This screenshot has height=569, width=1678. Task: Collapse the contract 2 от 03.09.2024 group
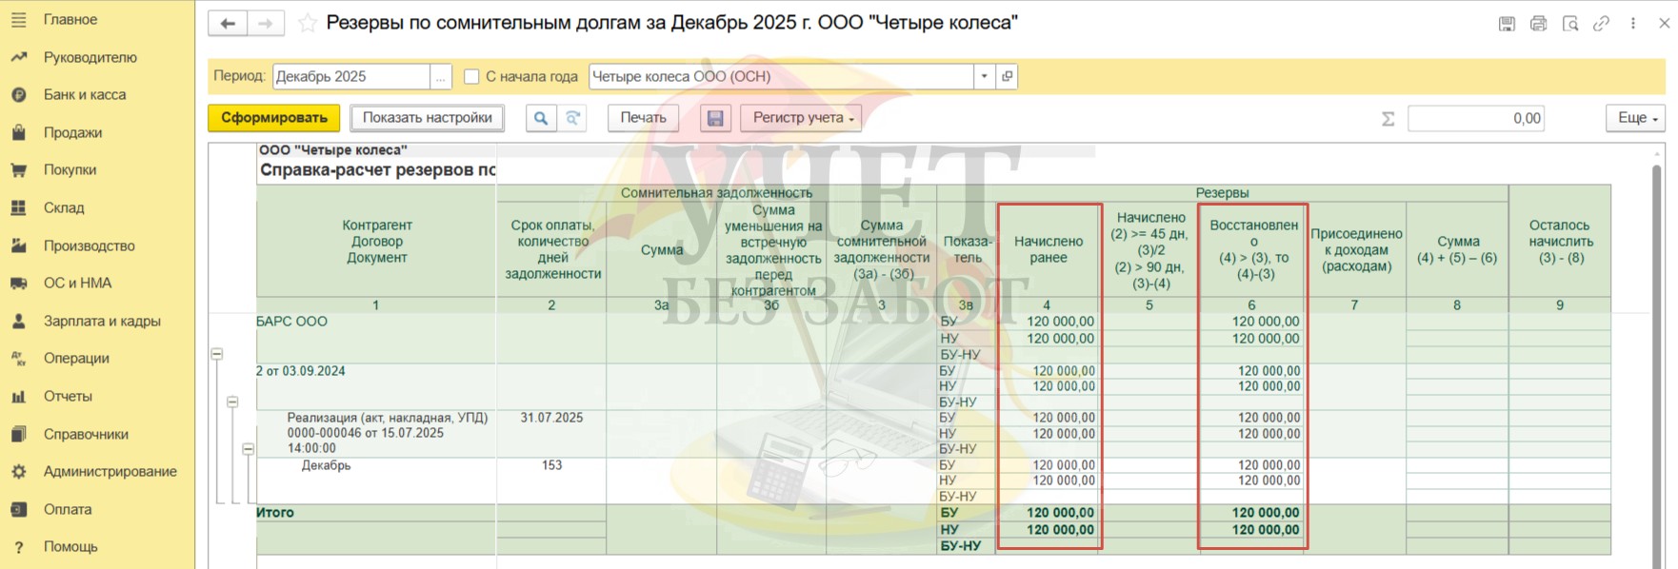click(232, 402)
